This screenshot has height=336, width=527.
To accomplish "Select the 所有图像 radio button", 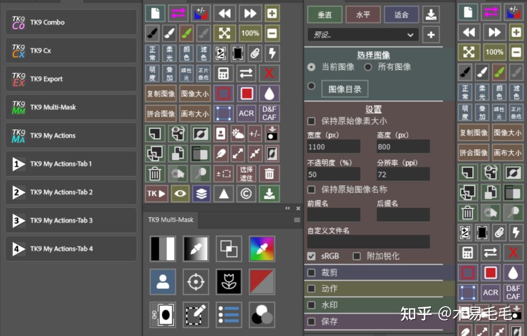I will [369, 67].
